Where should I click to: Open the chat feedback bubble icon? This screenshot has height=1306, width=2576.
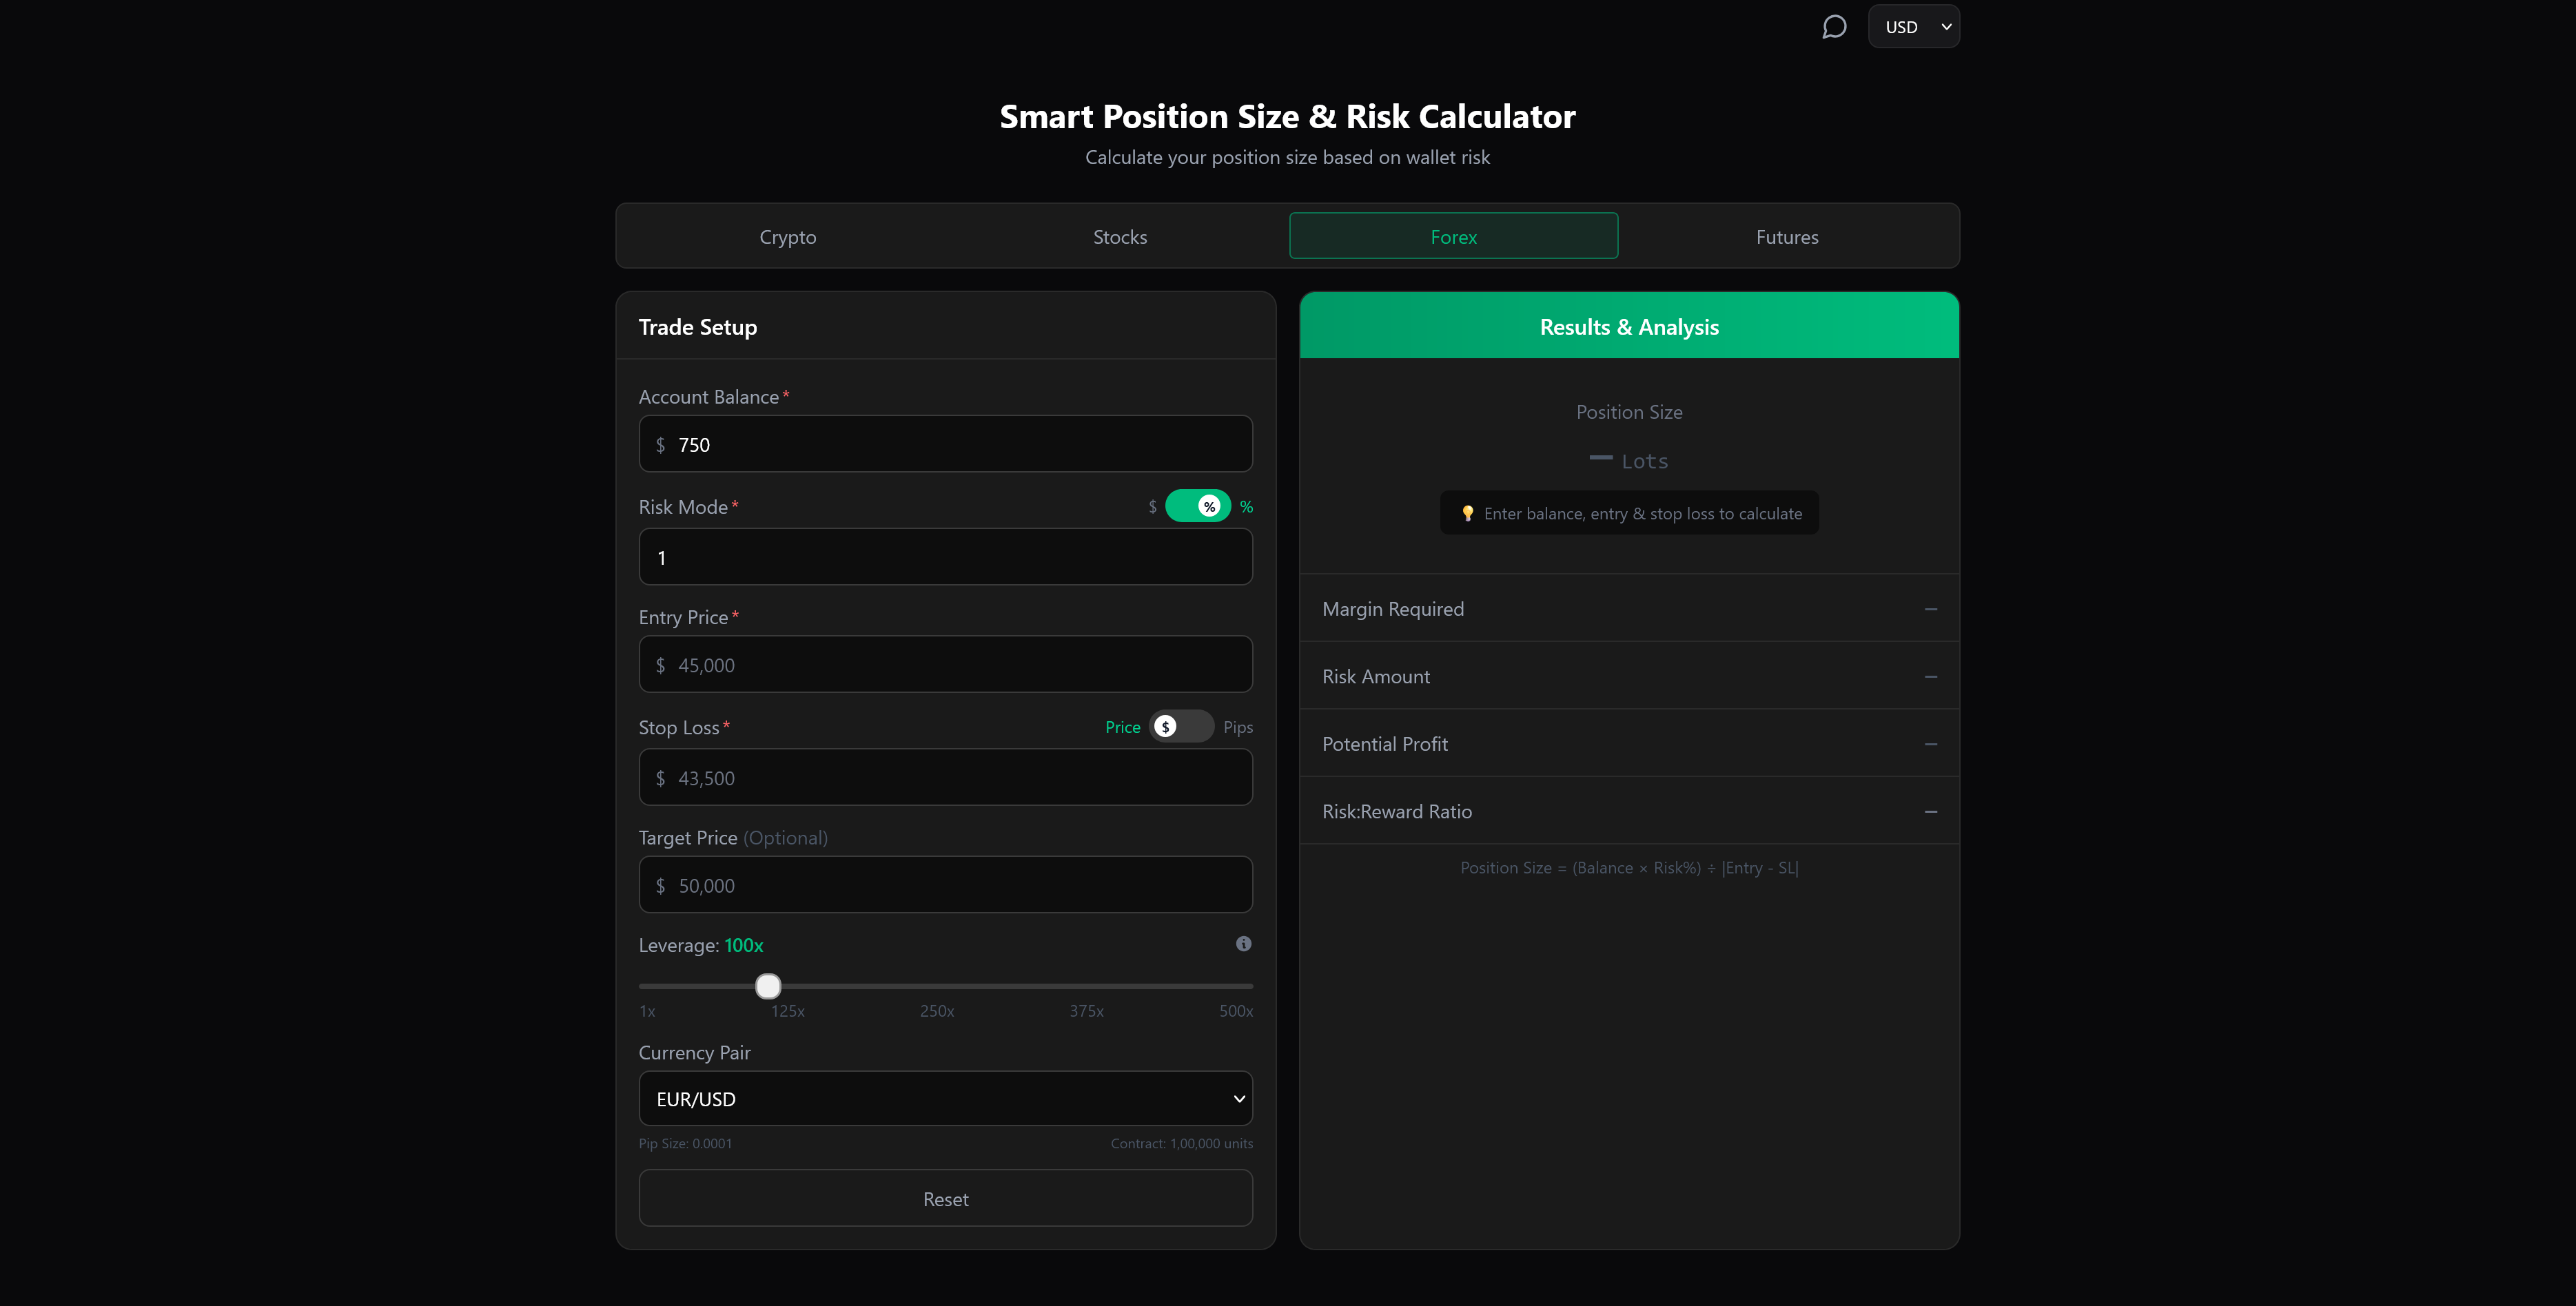coord(1835,26)
